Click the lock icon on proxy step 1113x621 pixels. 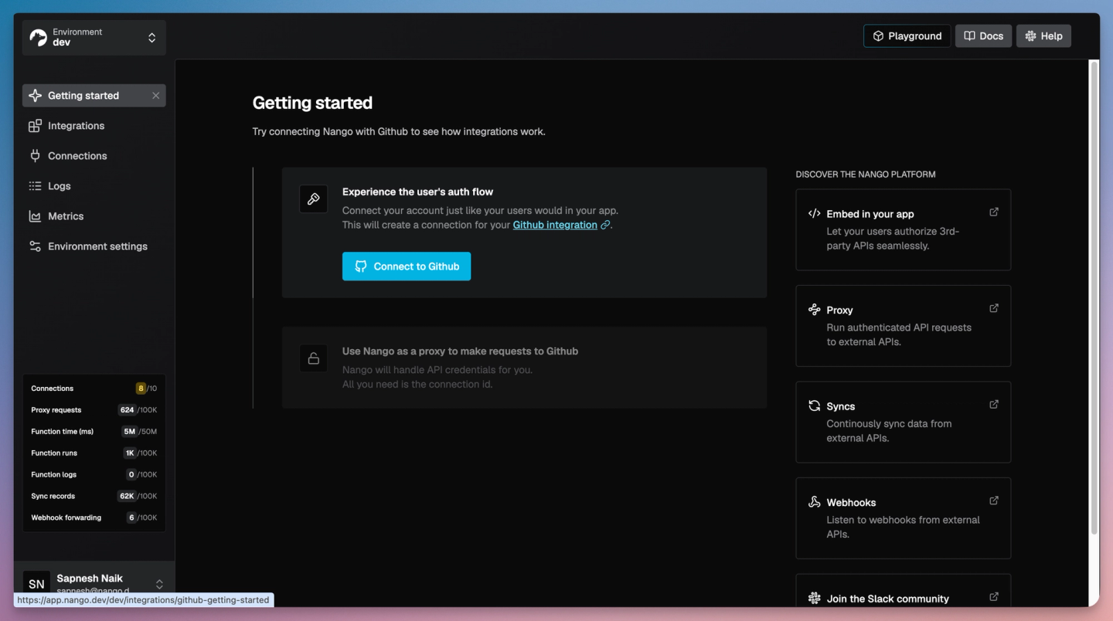[313, 358]
